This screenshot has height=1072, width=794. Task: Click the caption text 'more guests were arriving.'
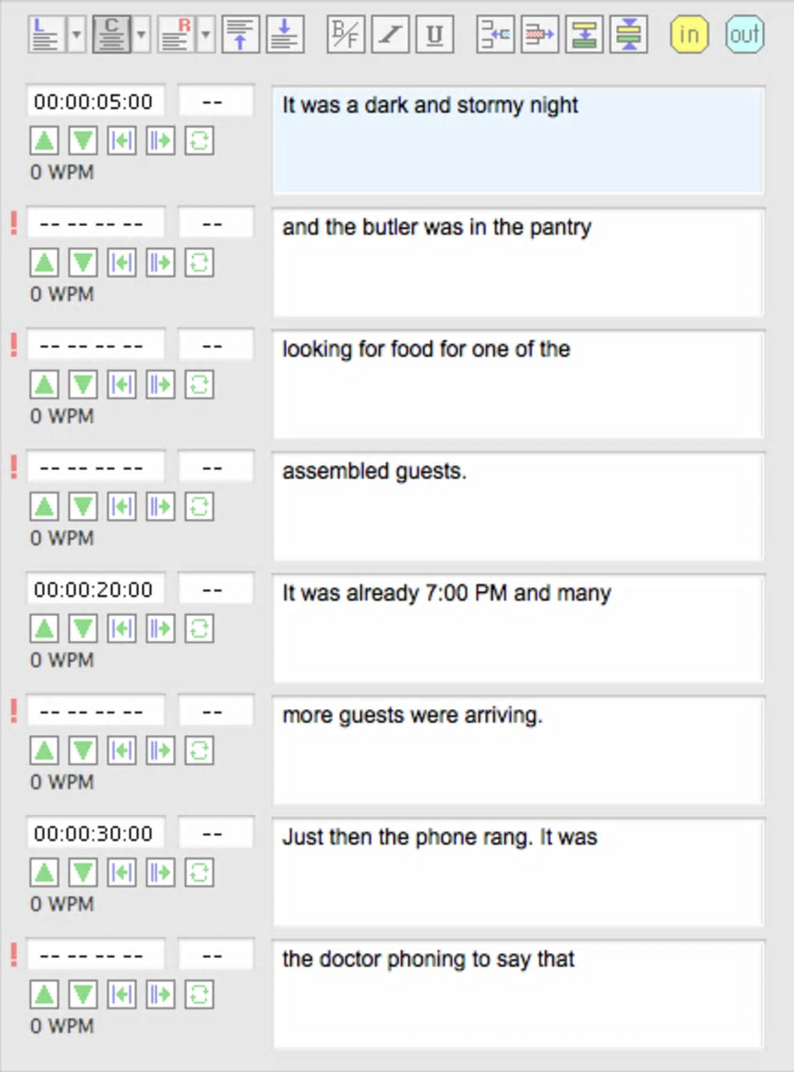point(412,715)
